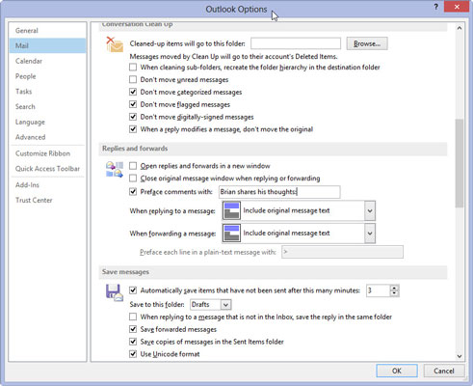Uncheck Preface comments with checkbox
Viewport: 473px width, 386px height.
click(133, 192)
